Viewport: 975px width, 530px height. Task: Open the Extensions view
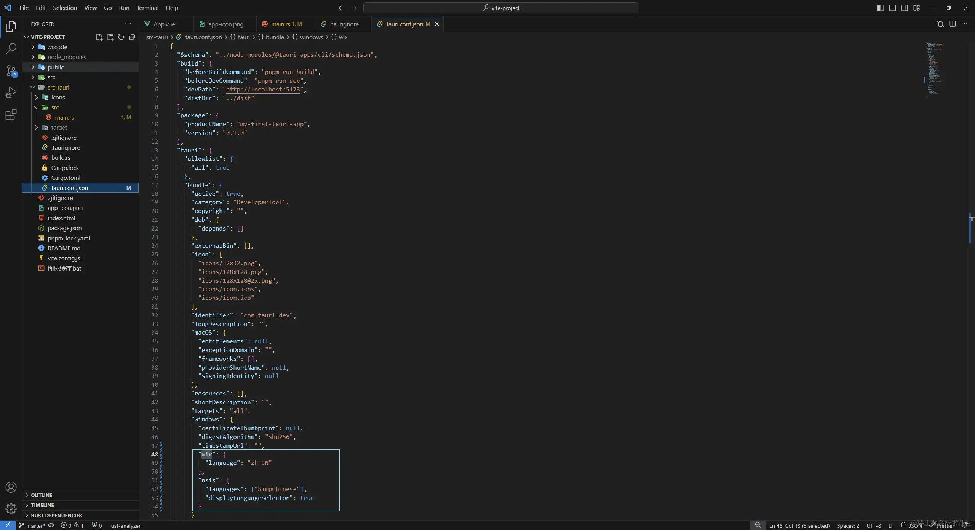11,115
